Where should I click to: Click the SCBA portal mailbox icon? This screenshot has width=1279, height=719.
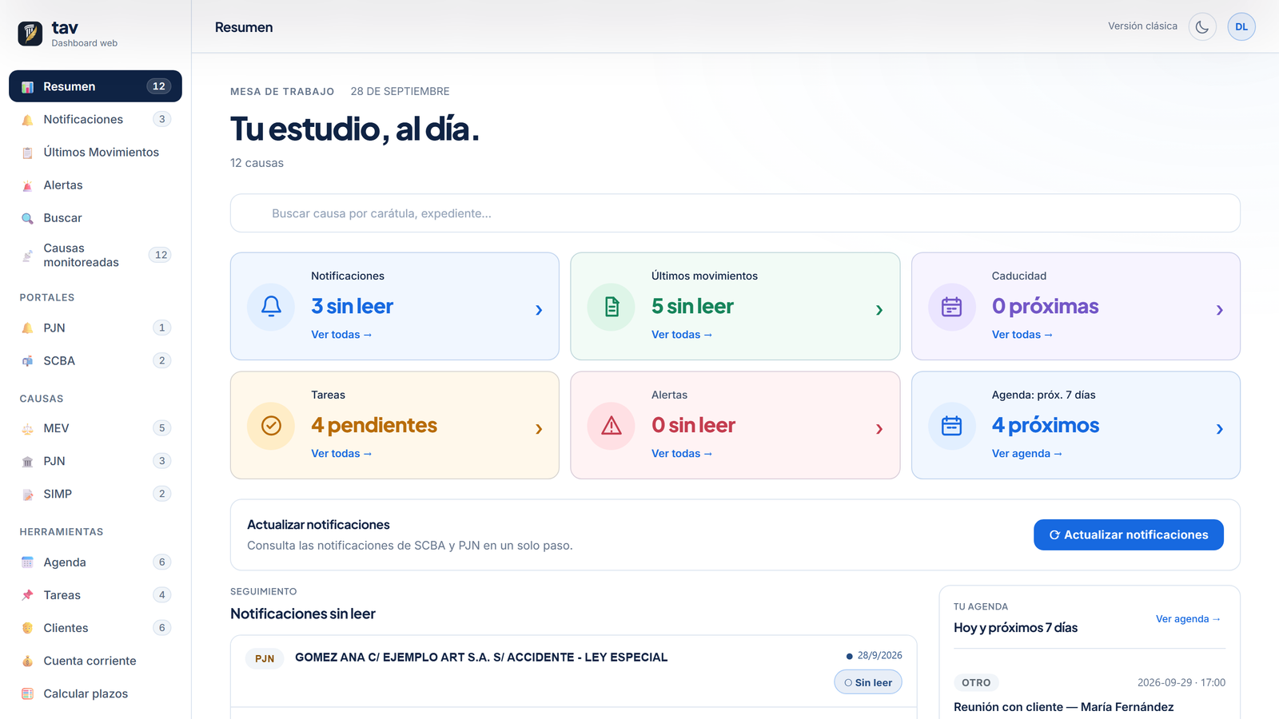click(27, 361)
